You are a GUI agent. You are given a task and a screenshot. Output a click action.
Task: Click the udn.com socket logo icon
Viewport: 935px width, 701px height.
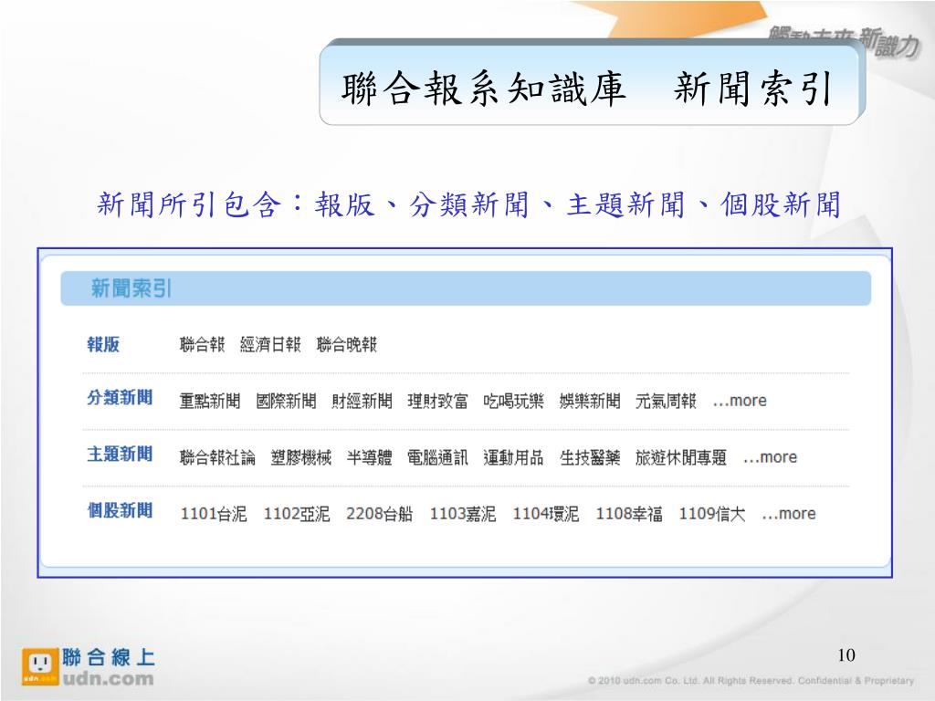coord(40,666)
